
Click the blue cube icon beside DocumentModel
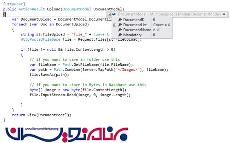click(114, 14)
